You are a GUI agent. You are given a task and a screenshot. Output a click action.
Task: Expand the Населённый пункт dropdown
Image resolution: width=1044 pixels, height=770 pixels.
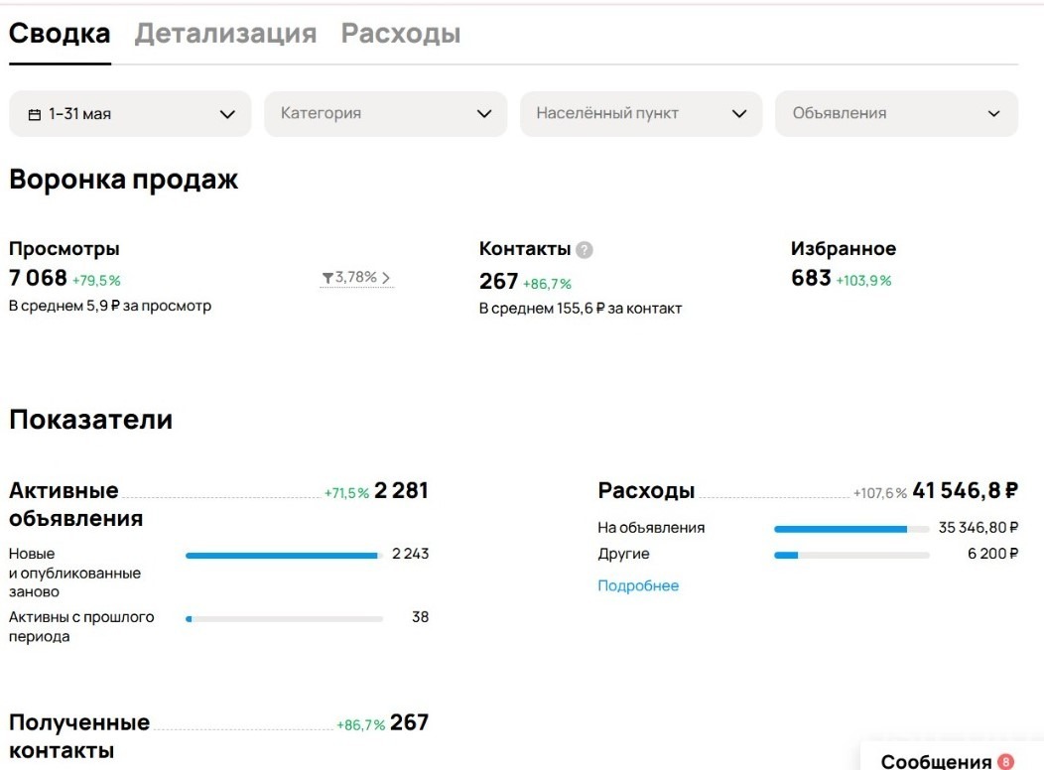pyautogui.click(x=640, y=114)
